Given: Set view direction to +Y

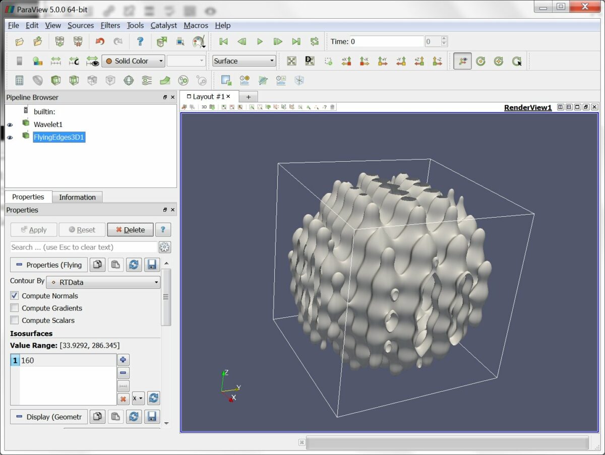Looking at the screenshot, I should point(382,61).
